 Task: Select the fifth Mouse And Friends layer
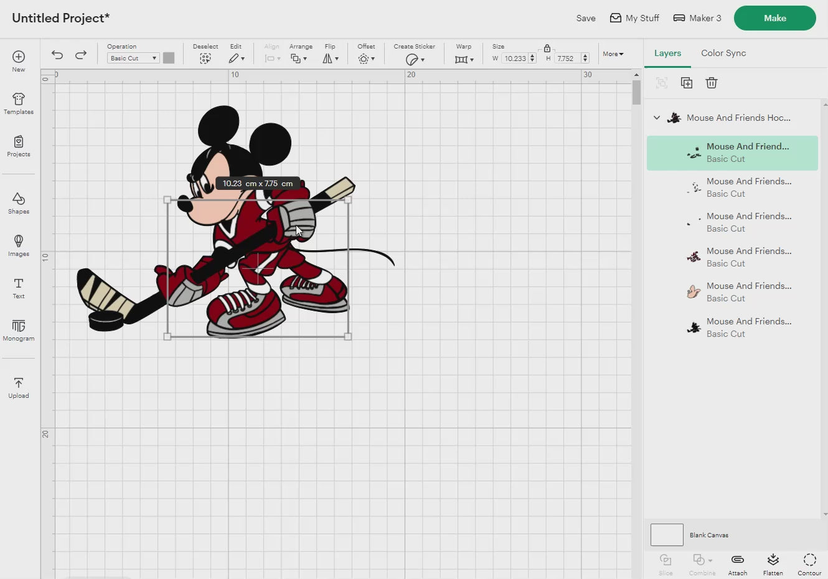732,292
